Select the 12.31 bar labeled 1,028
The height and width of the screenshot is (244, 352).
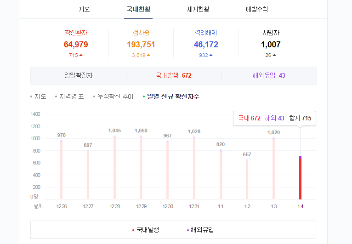pos(194,168)
